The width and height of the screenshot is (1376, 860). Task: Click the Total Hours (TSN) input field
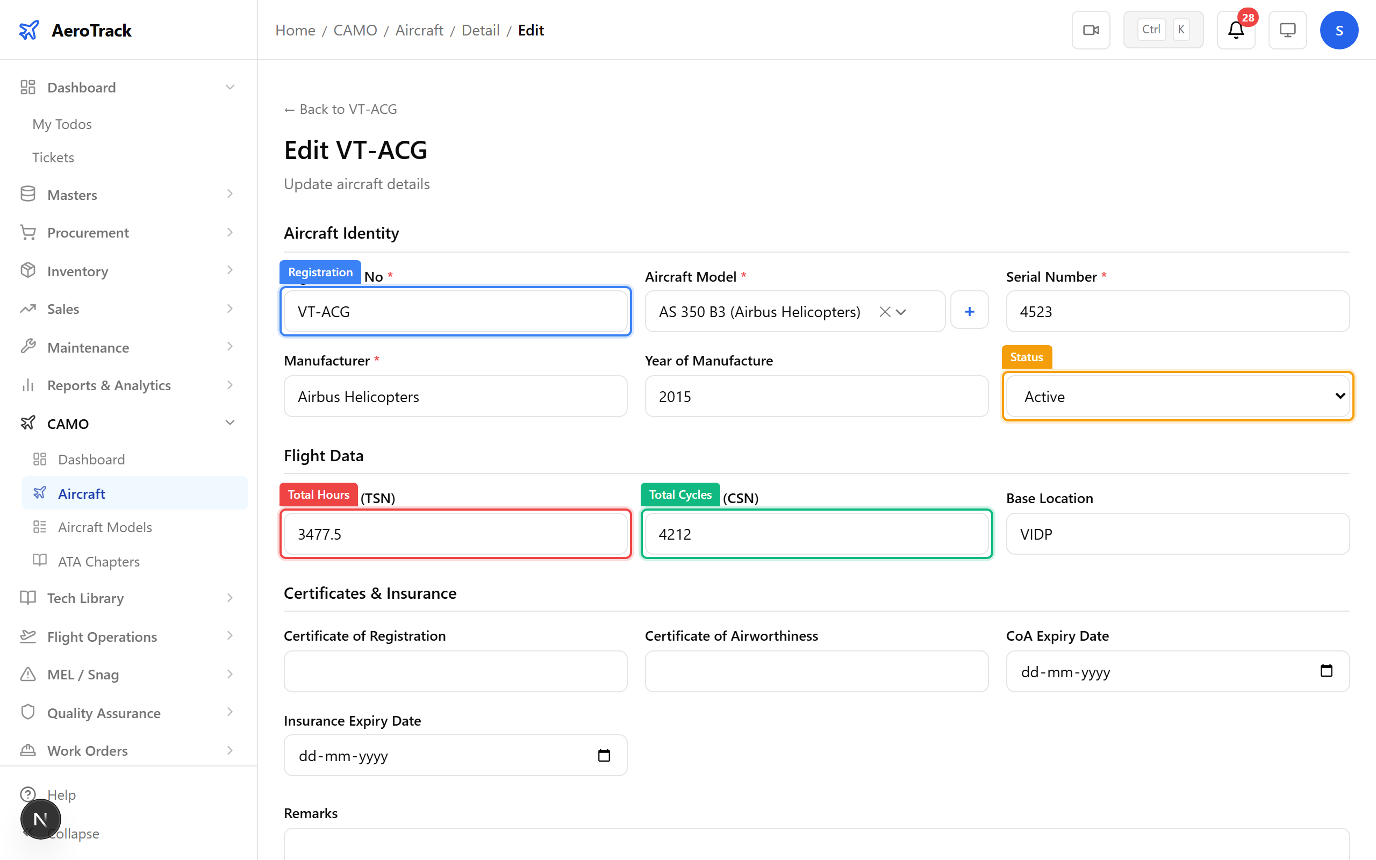click(x=455, y=534)
